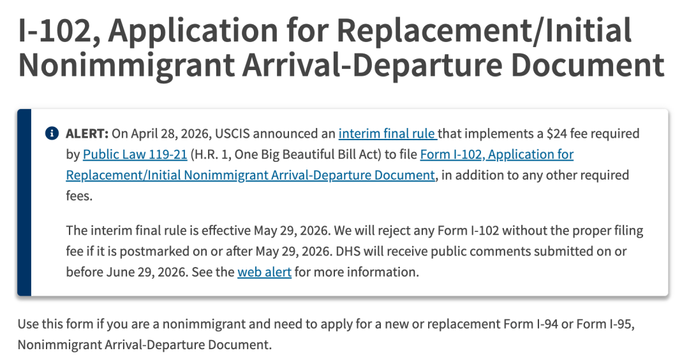Screen dimensions: 689x360
Task: Click the Use this form if you paragraph
Action: click(326, 334)
